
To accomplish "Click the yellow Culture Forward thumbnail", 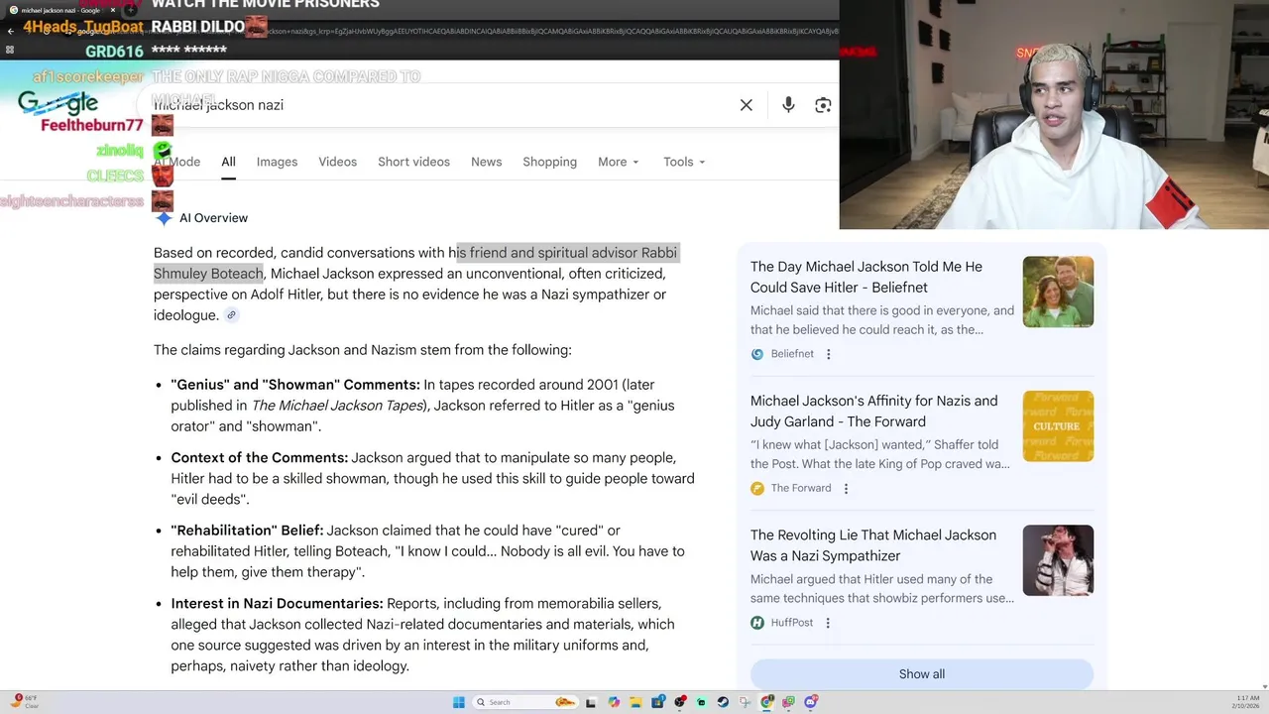I will 1058,425.
